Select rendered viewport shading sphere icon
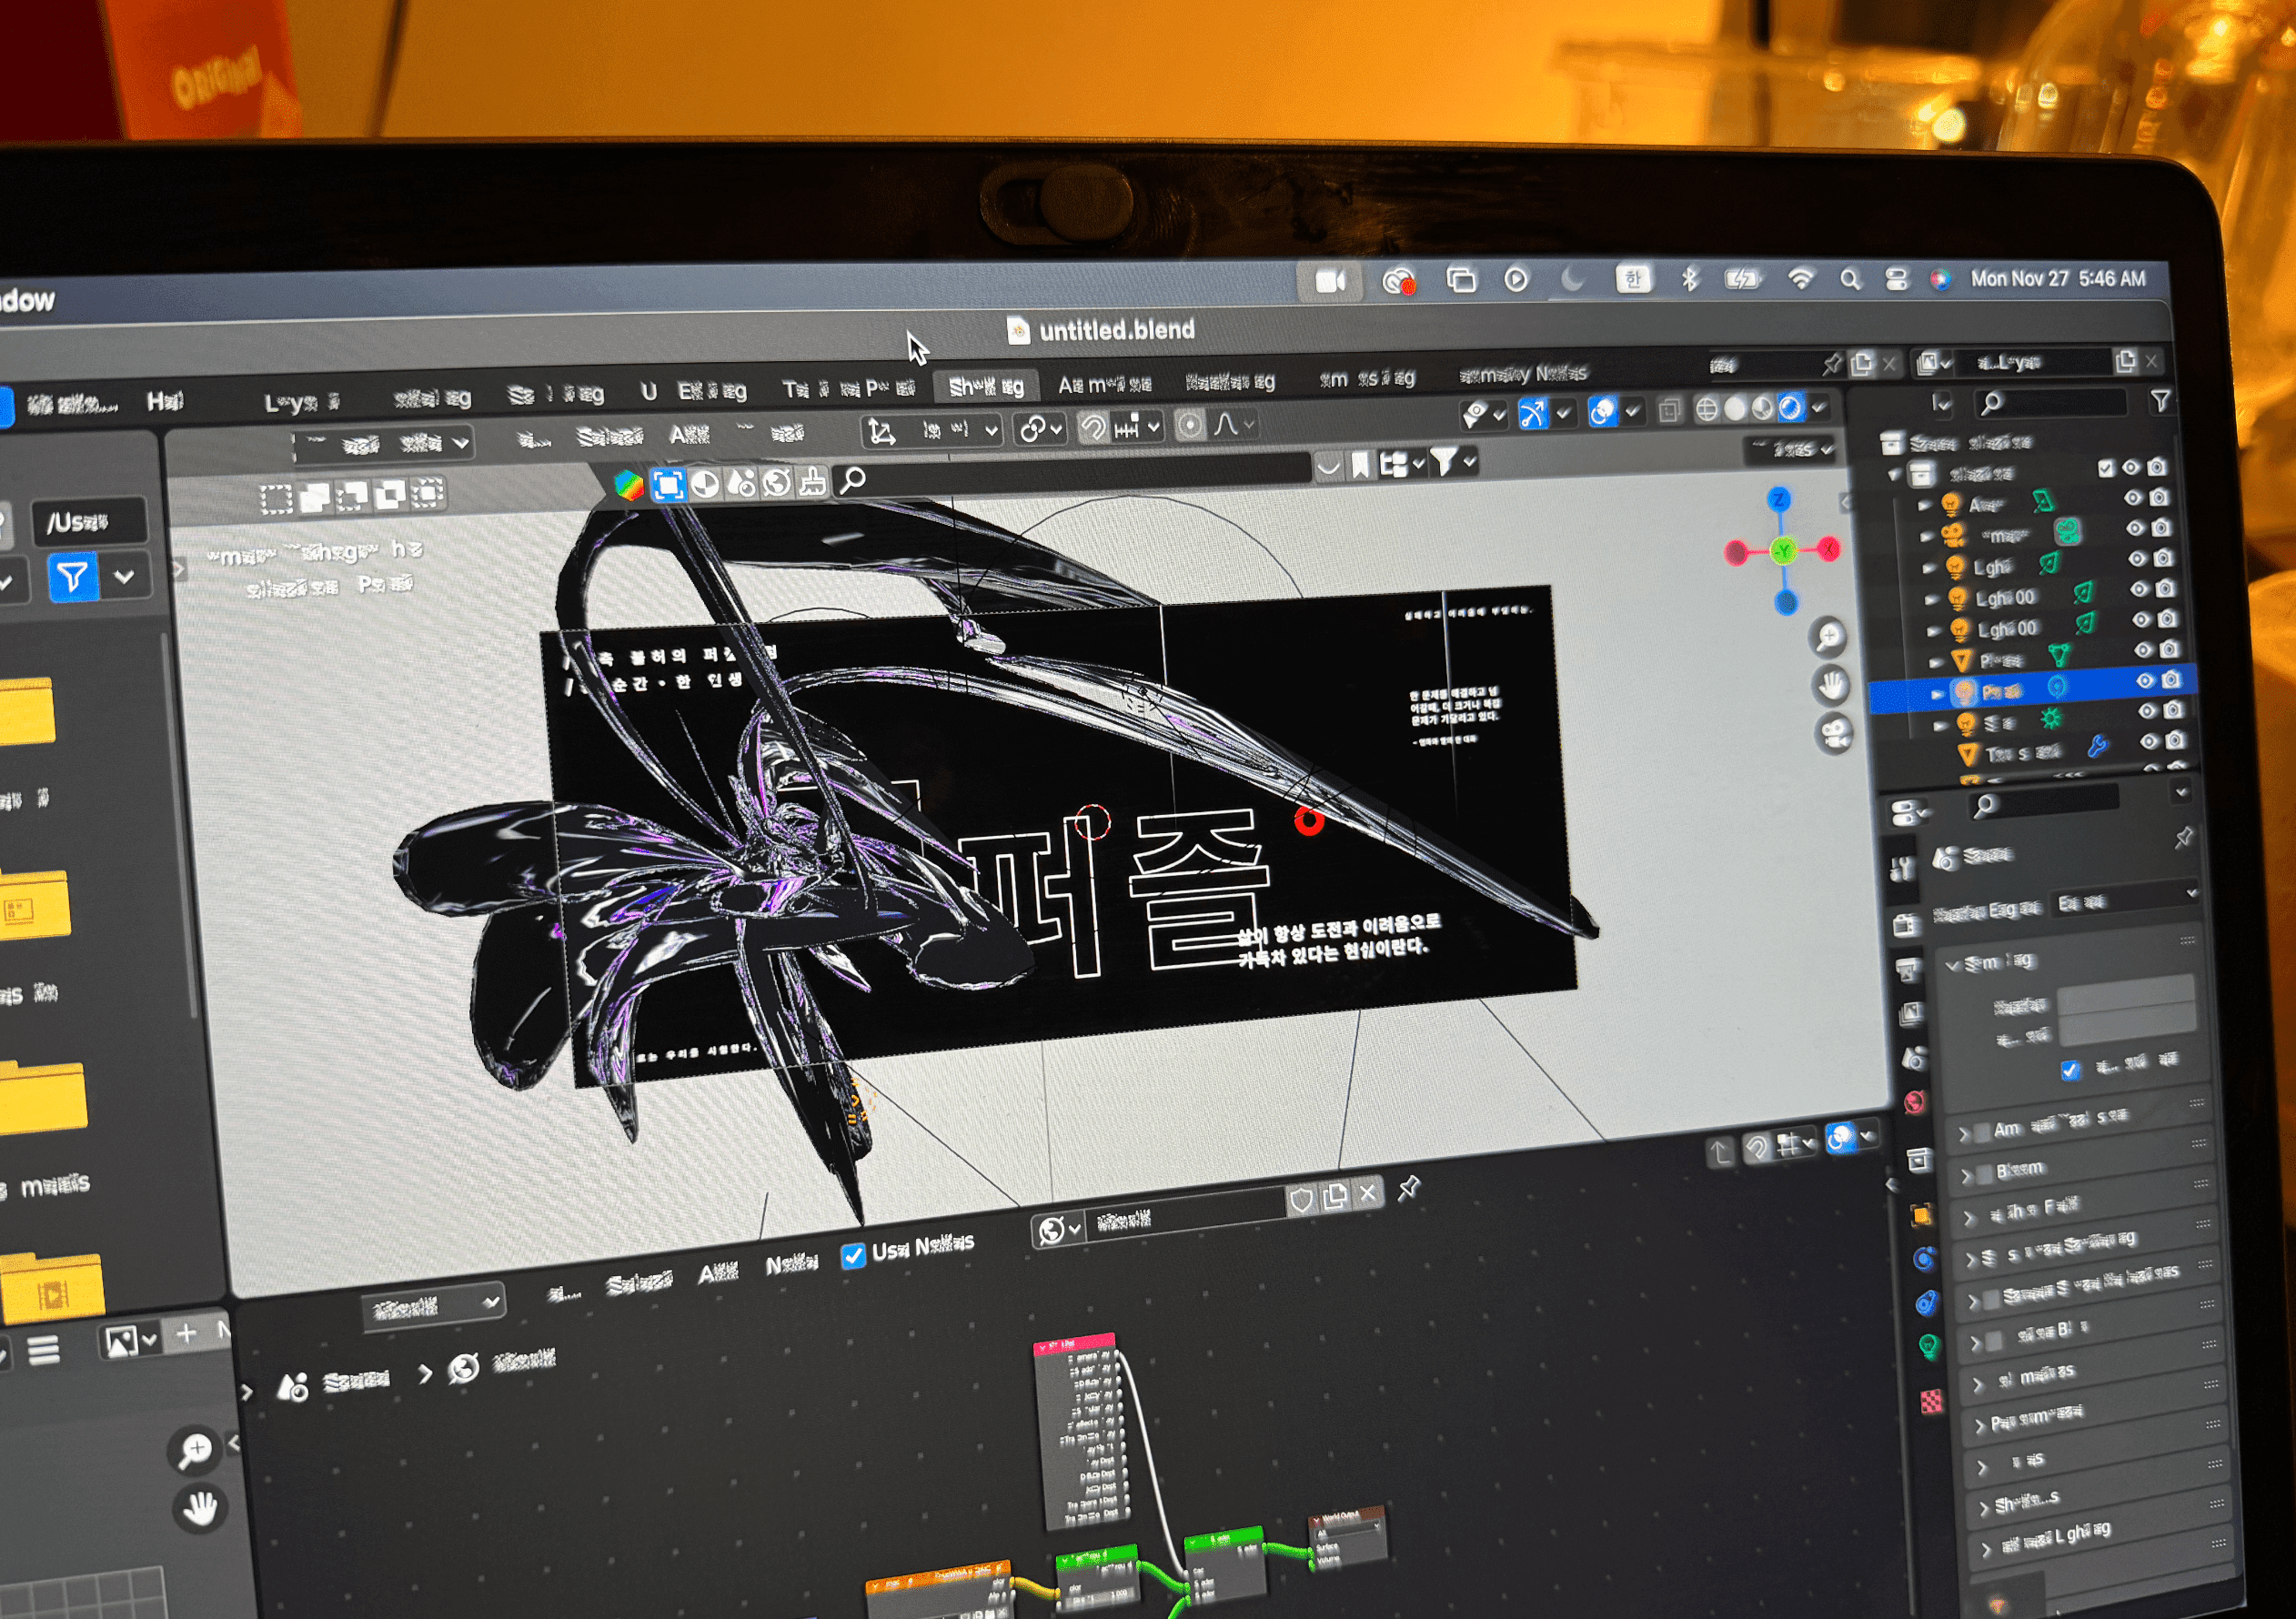 tap(1790, 408)
